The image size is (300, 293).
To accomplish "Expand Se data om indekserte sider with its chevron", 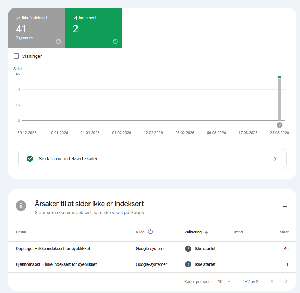I will pyautogui.click(x=275, y=158).
